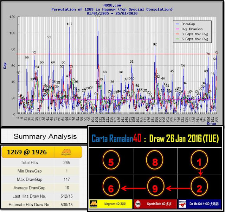This screenshot has height=212, width=225.
Task: Click the 'Draw' x-axis title
Action: pos(212,124)
